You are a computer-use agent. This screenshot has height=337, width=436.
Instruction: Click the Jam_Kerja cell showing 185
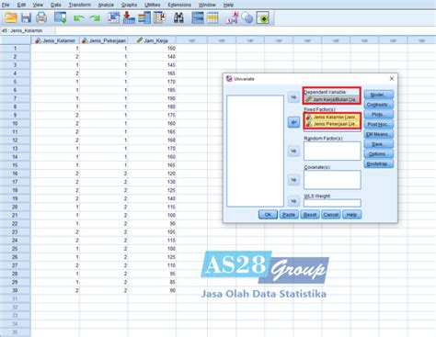[152, 90]
